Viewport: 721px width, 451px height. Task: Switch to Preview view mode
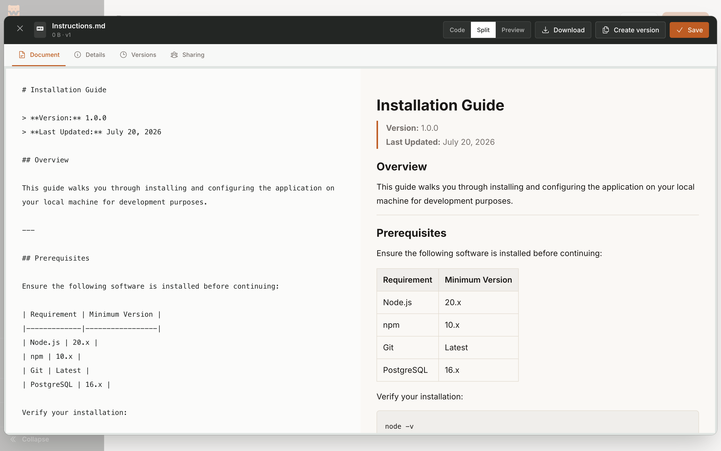513,30
